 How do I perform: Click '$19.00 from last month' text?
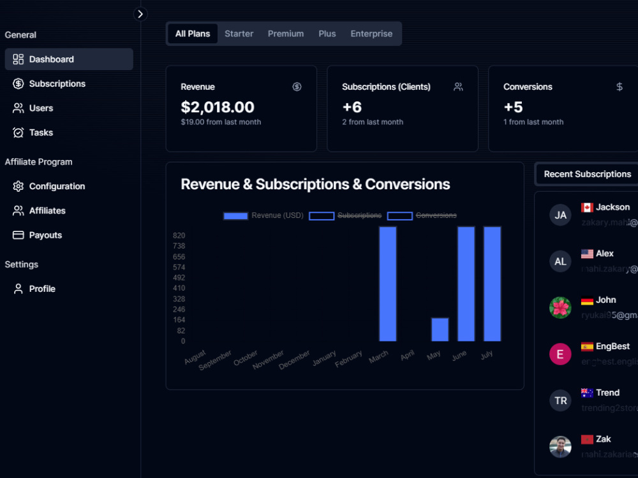[221, 122]
